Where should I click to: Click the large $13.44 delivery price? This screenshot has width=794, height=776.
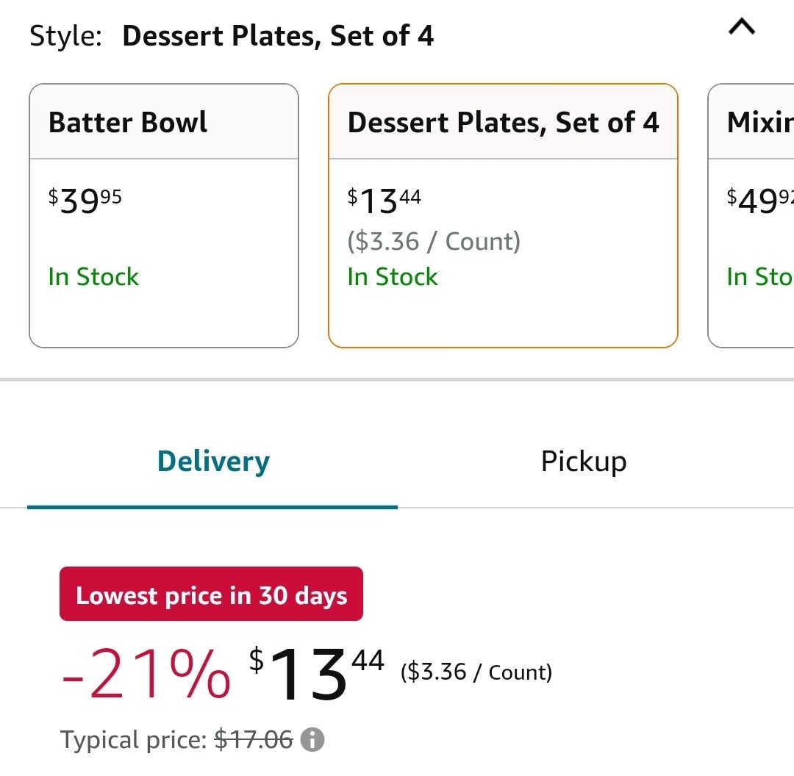[x=316, y=674]
